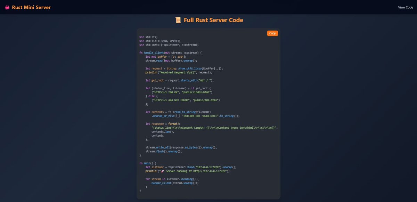Click the 'stream.read(&mut buffer).unwrap();' line

(x=172, y=60)
